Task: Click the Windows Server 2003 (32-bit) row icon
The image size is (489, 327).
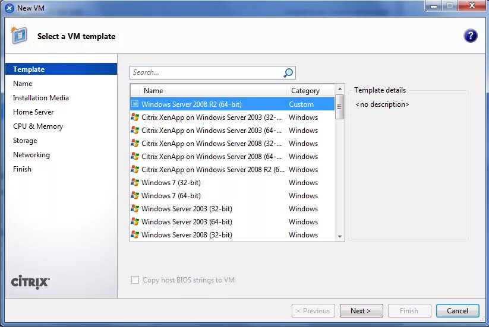Action: [135, 209]
